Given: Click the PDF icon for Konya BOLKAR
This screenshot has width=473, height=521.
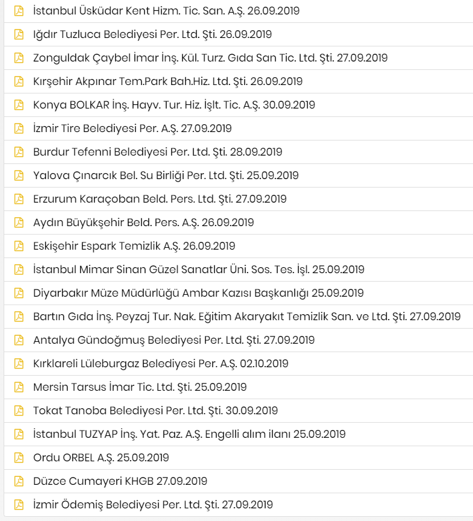Looking at the screenshot, I should tap(19, 105).
